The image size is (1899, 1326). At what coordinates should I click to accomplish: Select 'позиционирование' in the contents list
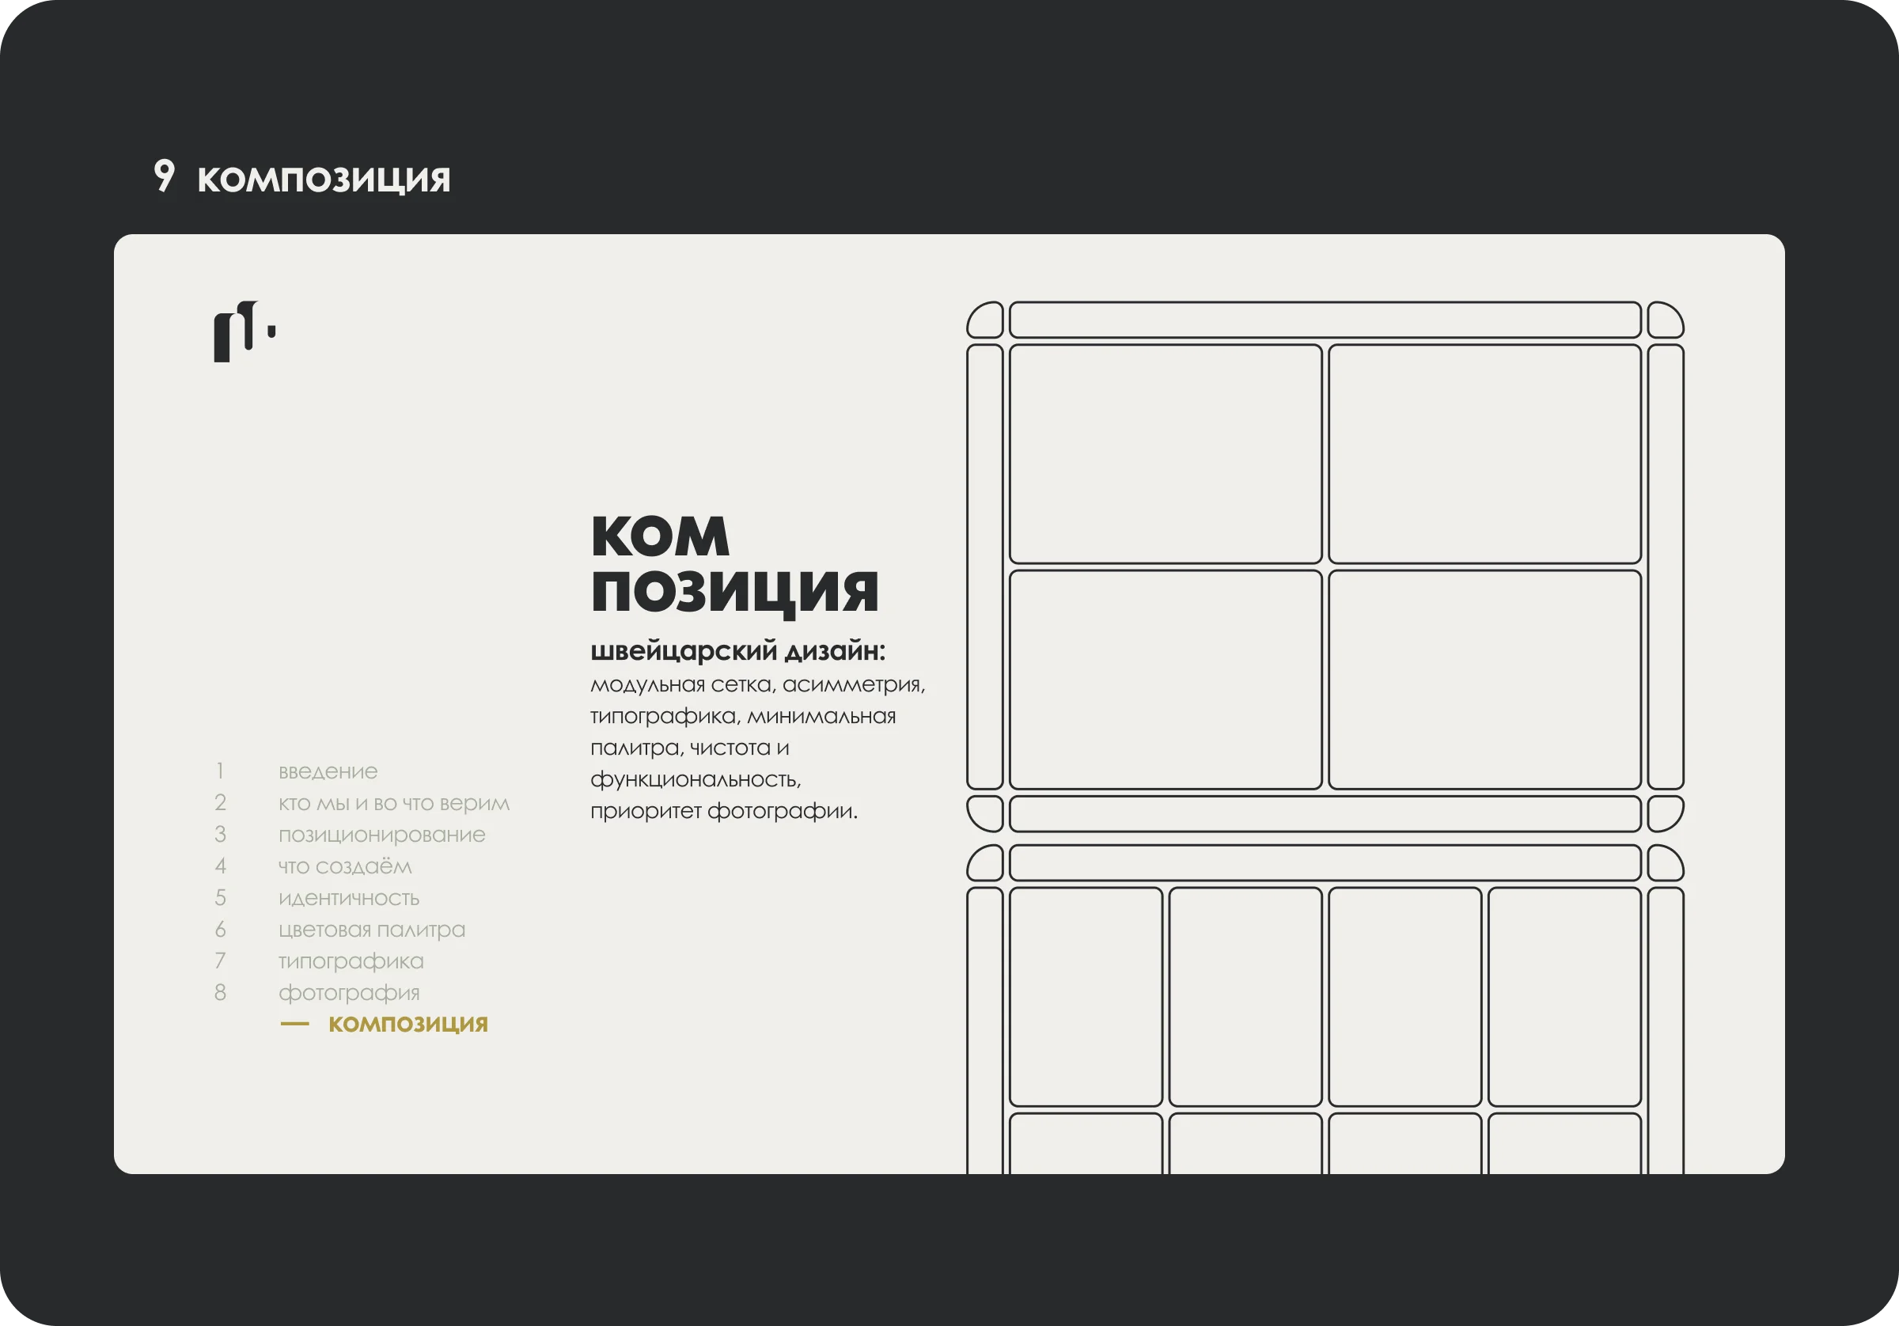coord(381,835)
